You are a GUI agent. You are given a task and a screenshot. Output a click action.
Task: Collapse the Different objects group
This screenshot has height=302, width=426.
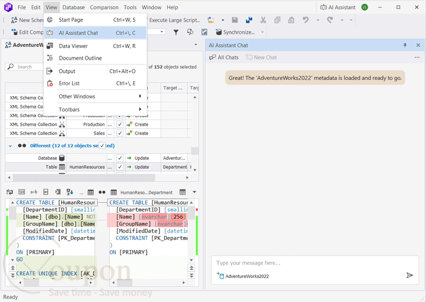click(10, 146)
